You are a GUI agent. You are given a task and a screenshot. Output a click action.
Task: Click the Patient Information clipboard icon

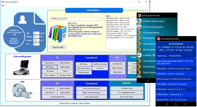point(139,21)
